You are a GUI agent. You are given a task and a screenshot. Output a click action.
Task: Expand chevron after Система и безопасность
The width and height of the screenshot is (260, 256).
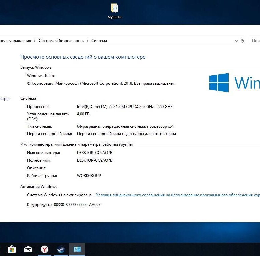88,41
